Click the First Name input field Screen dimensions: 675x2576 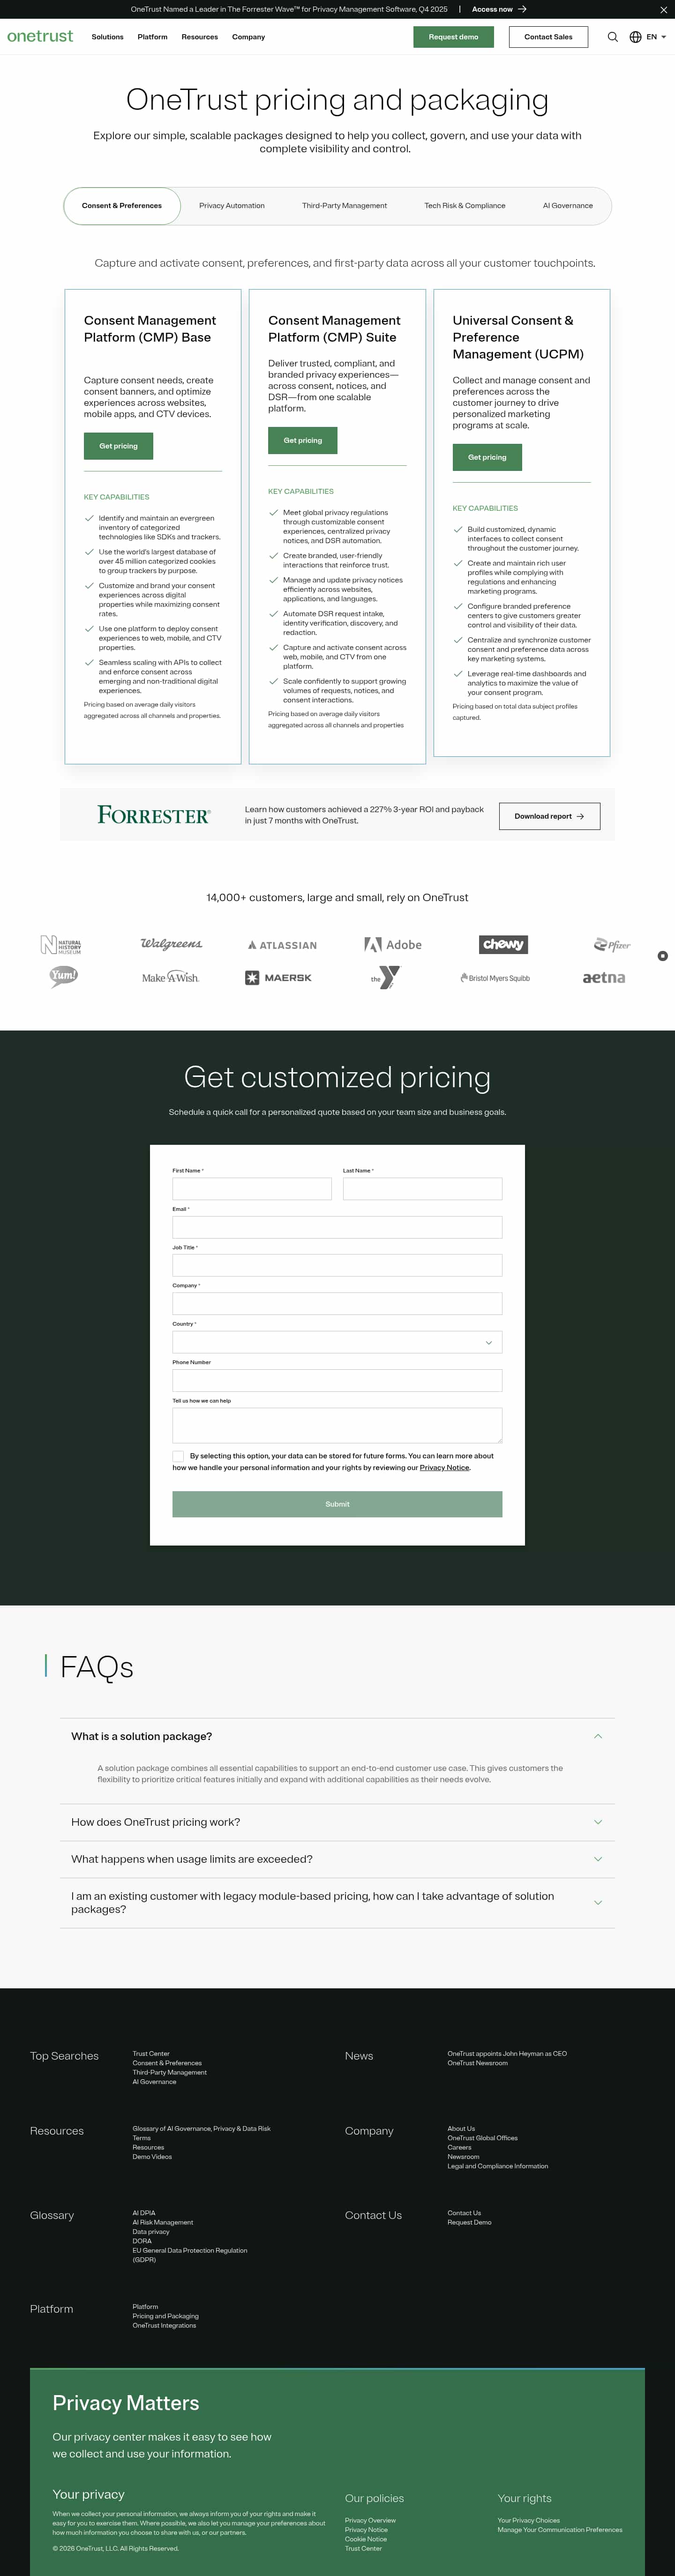click(x=251, y=1188)
